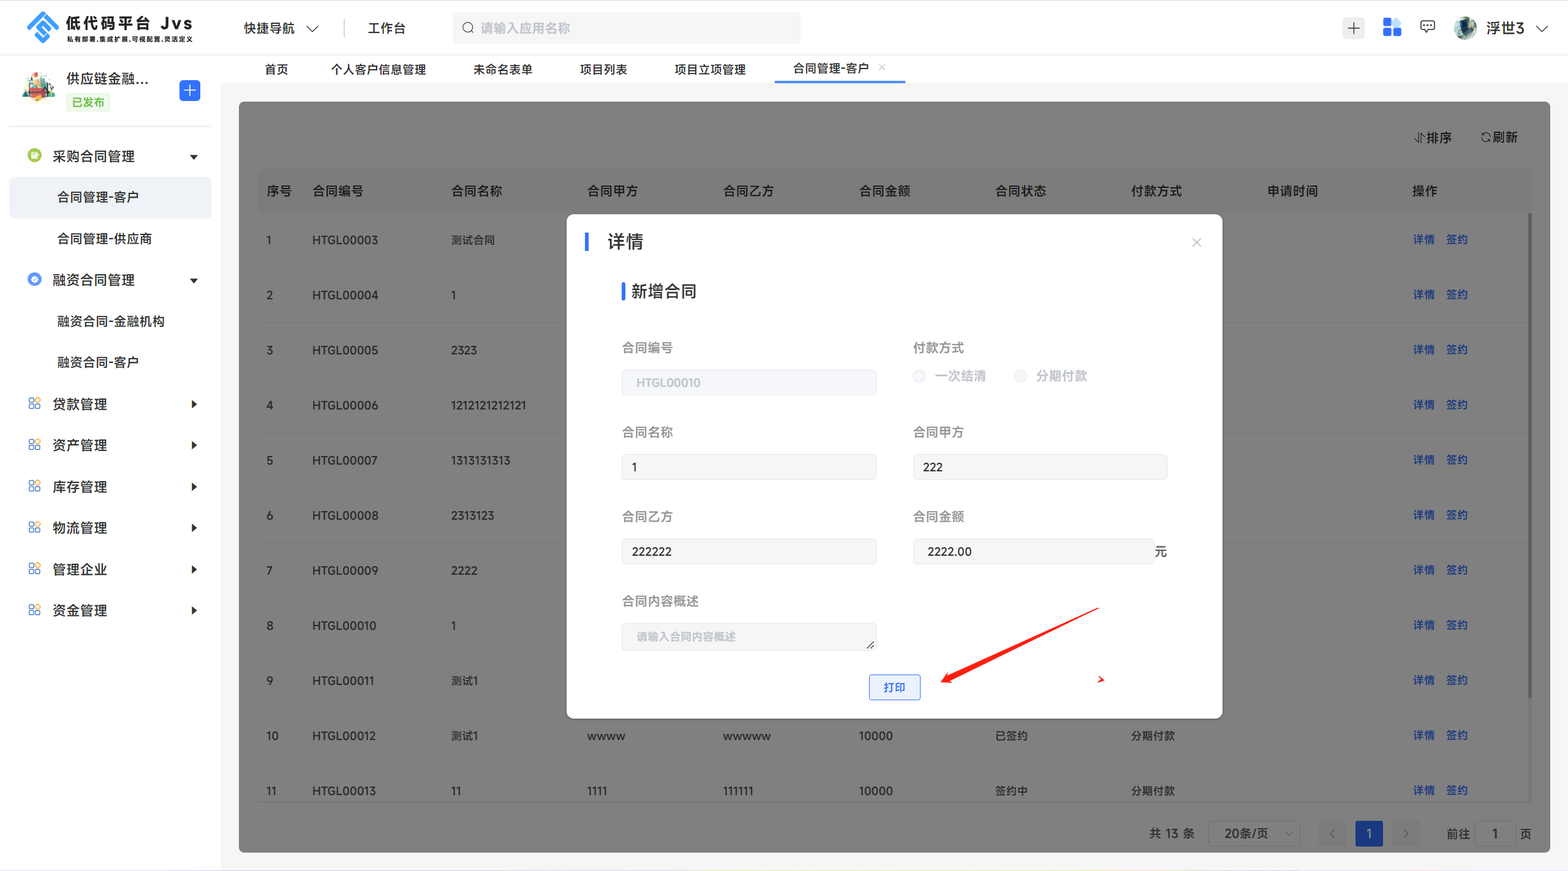Open the 浮世3 user menu dropdown
The image size is (1568, 871).
coord(1517,28)
